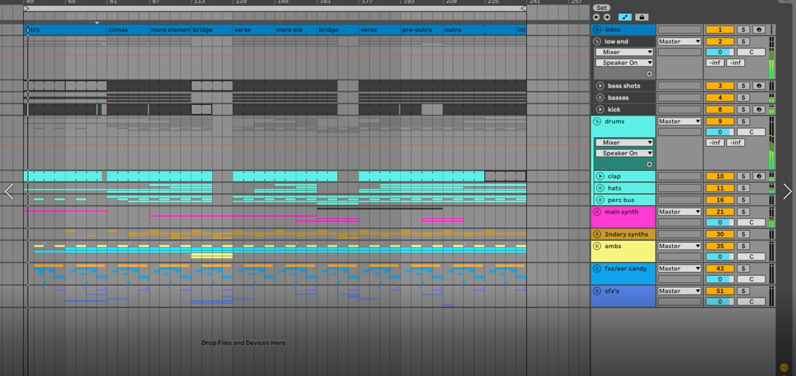Unfold the ambs group icon

[x=597, y=246]
